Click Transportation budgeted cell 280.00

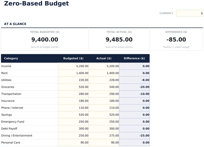coord(73,94)
